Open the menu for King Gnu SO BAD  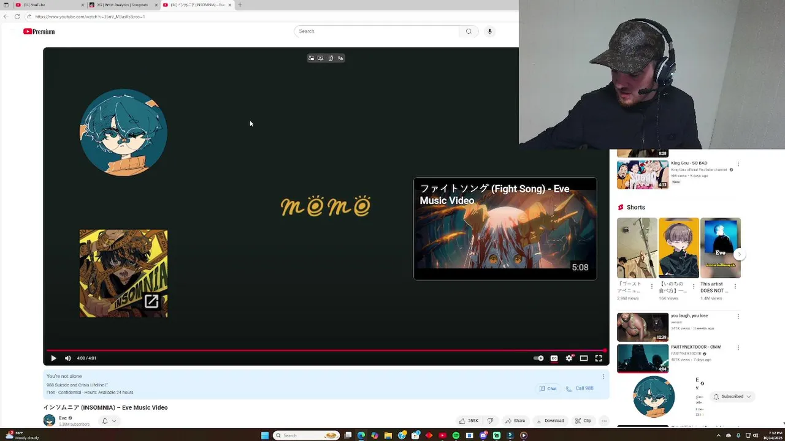tap(738, 164)
